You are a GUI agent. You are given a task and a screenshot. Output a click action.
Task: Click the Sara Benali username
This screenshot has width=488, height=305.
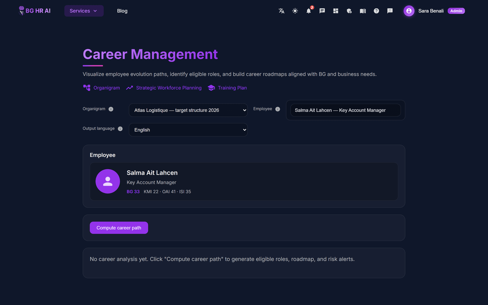(431, 11)
